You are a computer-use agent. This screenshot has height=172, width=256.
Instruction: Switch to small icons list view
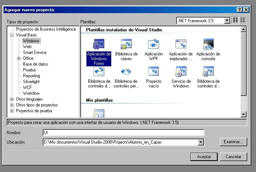tap(243, 20)
